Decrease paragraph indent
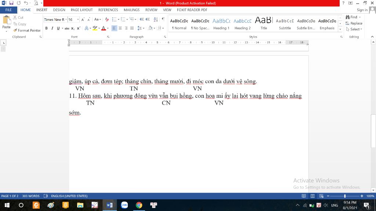Viewport: 376px width, 211px height. coord(142,19)
